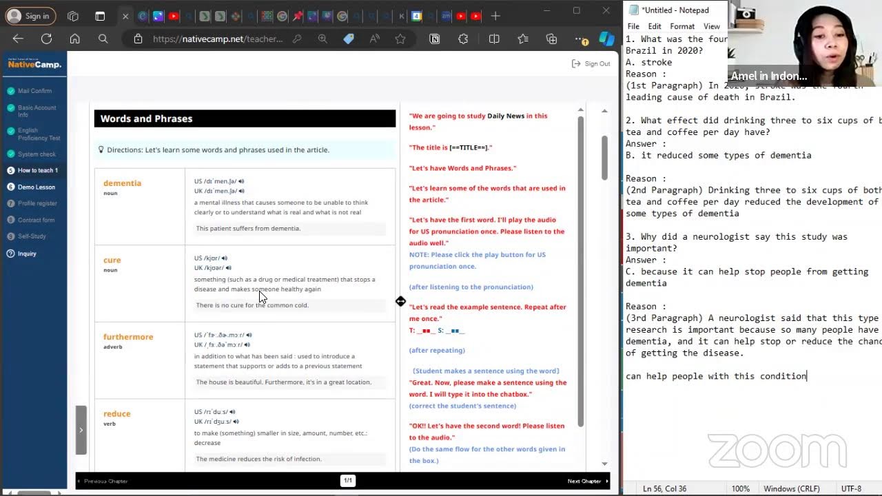
Task: Click the lesson script panel scrollbar
Action: [x=581, y=270]
